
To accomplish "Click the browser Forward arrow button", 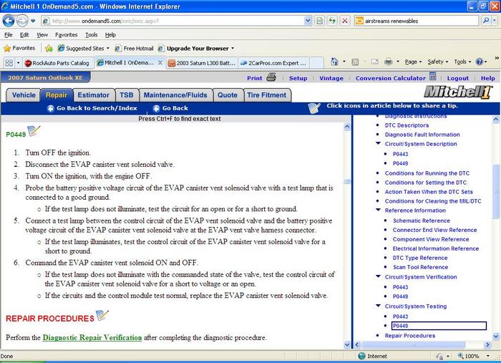I will click(x=22, y=21).
